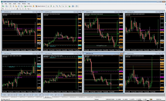Select the Arrows drawing tool
Viewport: 166px width, 101px height.
coord(28,9)
